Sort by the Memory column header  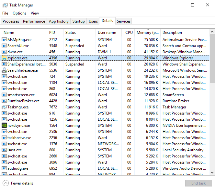click(148, 33)
